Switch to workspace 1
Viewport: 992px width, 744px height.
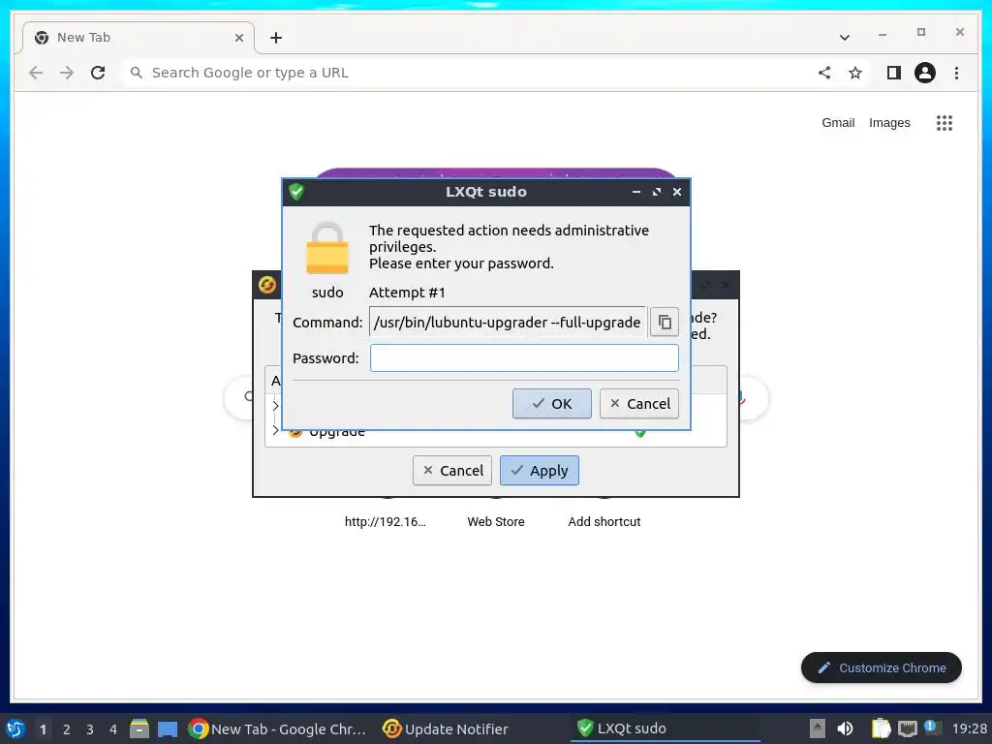(x=43, y=729)
